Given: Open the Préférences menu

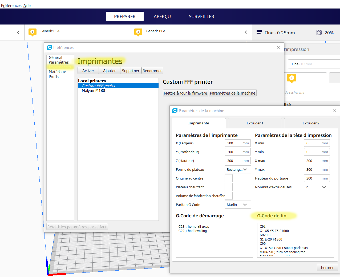Looking at the screenshot, I should [x=11, y=5].
